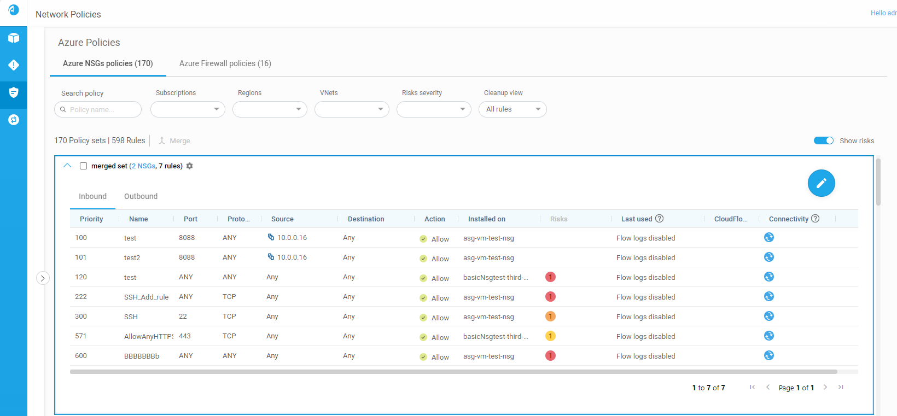Click the search magnifier icon in policy field
897x416 pixels.
pyautogui.click(x=63, y=109)
